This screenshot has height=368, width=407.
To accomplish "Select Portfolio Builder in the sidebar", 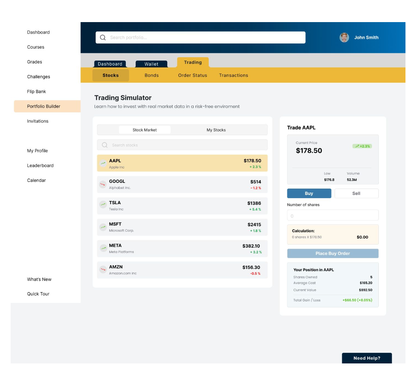I will pyautogui.click(x=47, y=106).
